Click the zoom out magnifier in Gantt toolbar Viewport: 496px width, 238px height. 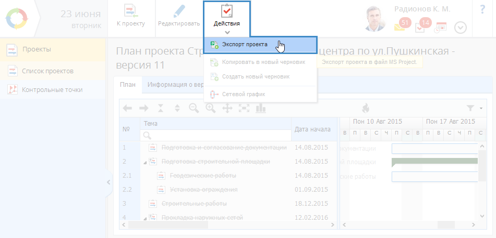[x=194, y=108]
